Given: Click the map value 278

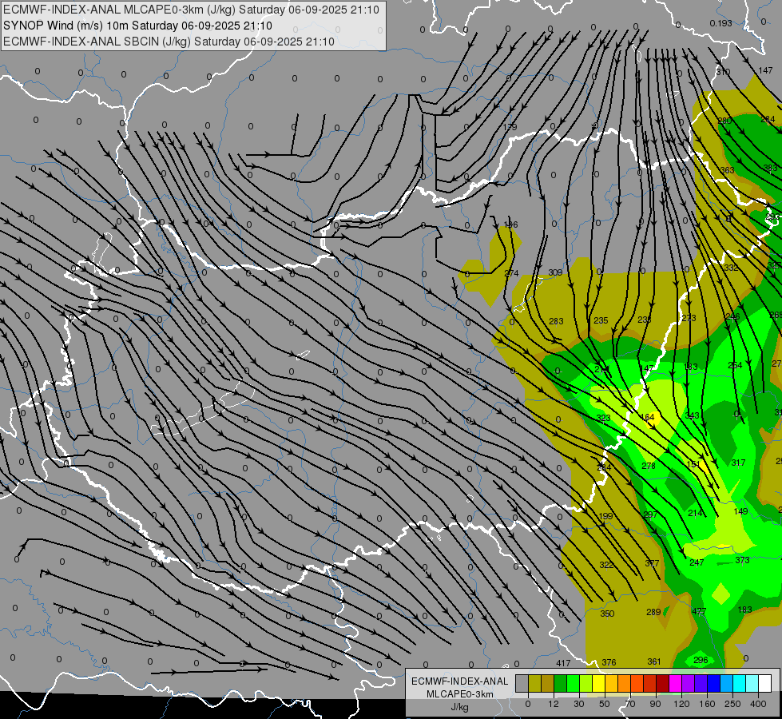Looking at the screenshot, I should pyautogui.click(x=649, y=466).
